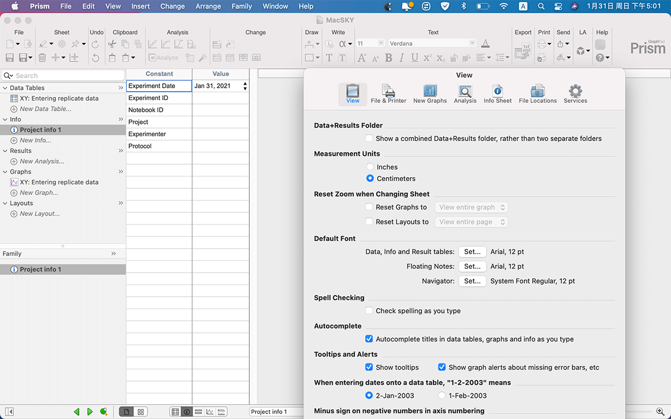This screenshot has height=419, width=671.
Task: Select the View preferences tab
Action: (353, 94)
